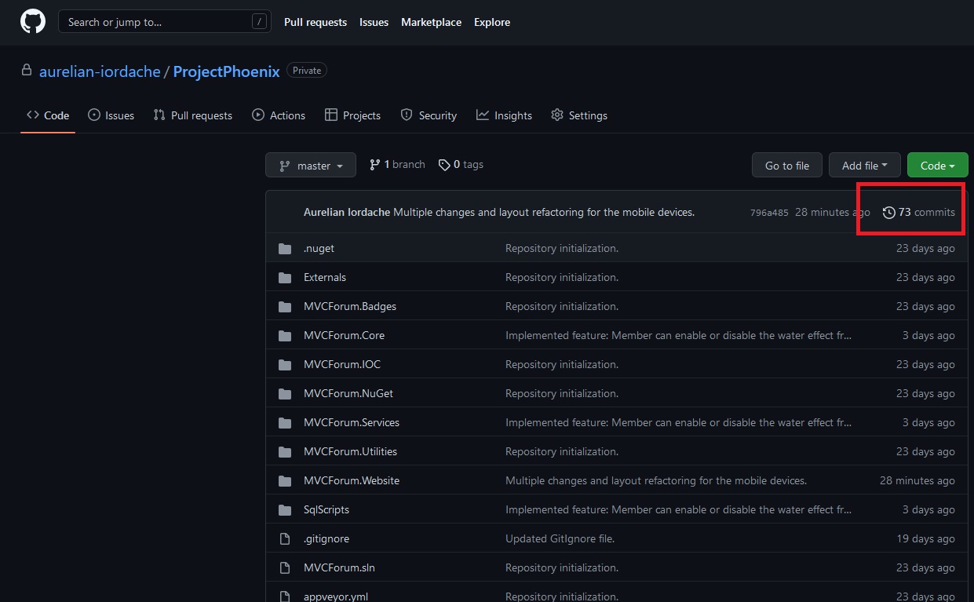Click the MVCForum.Website row commit message

click(x=656, y=481)
